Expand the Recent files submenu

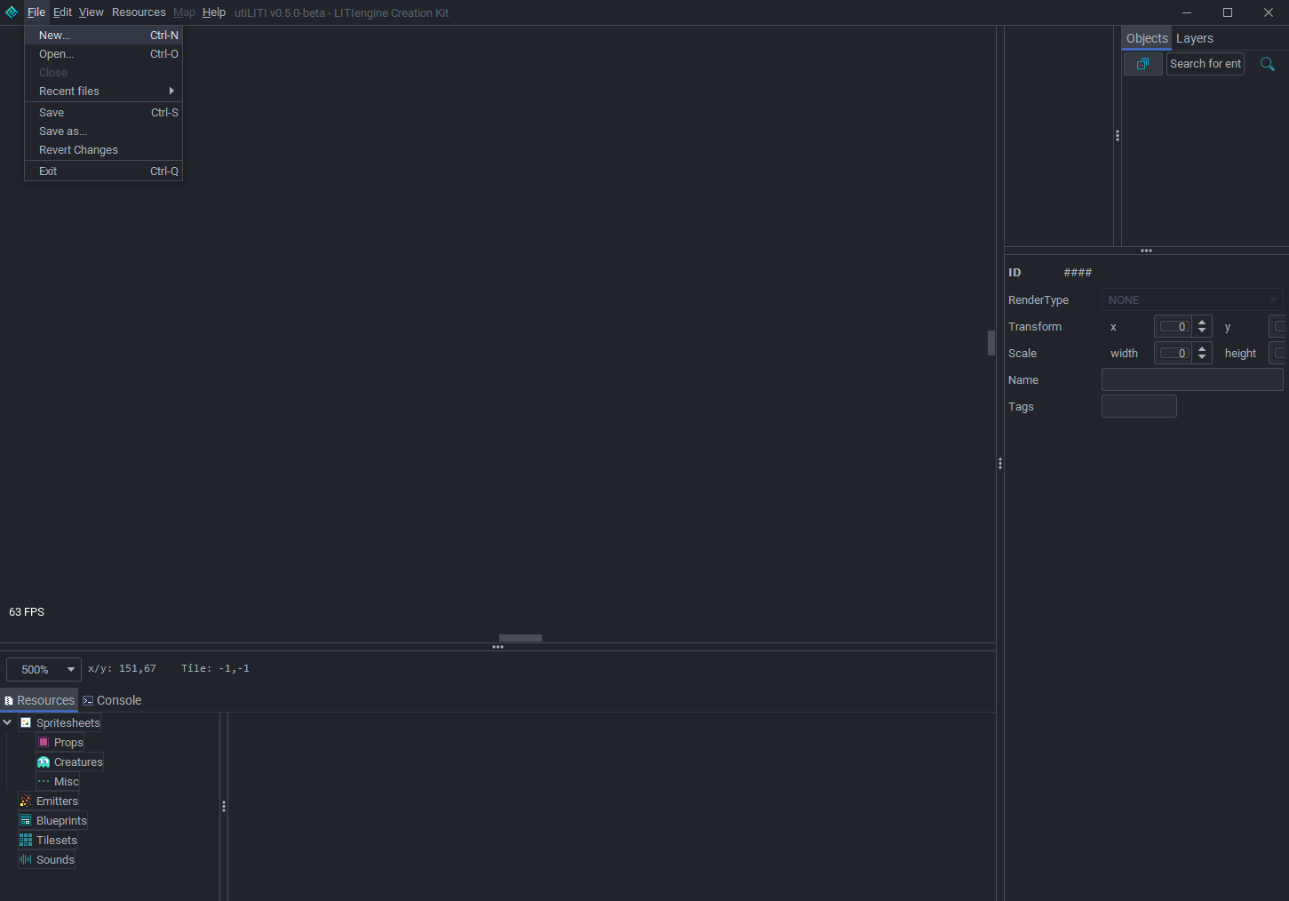pyautogui.click(x=103, y=92)
